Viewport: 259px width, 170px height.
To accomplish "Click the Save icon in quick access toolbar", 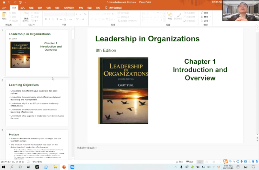I will tap(4, 2).
